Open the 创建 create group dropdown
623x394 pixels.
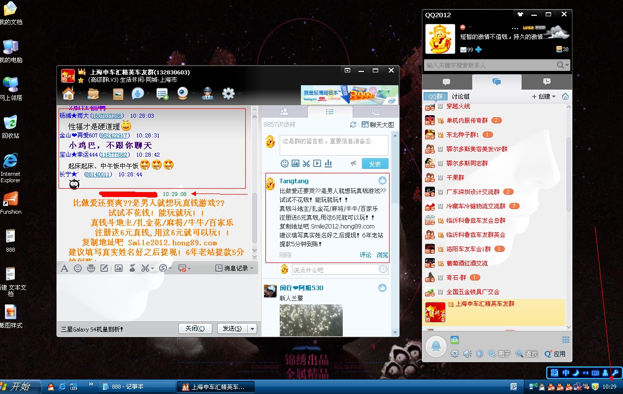(x=544, y=97)
